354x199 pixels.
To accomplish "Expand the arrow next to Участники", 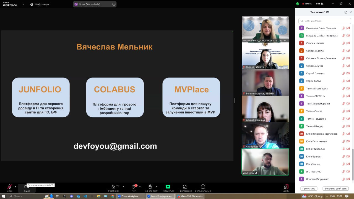I will [123, 187].
